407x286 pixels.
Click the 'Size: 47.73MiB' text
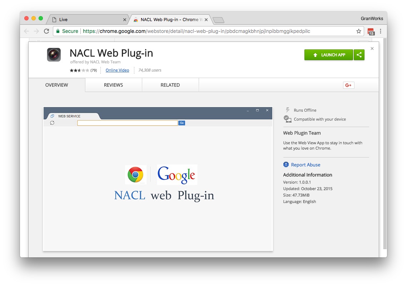coord(297,195)
